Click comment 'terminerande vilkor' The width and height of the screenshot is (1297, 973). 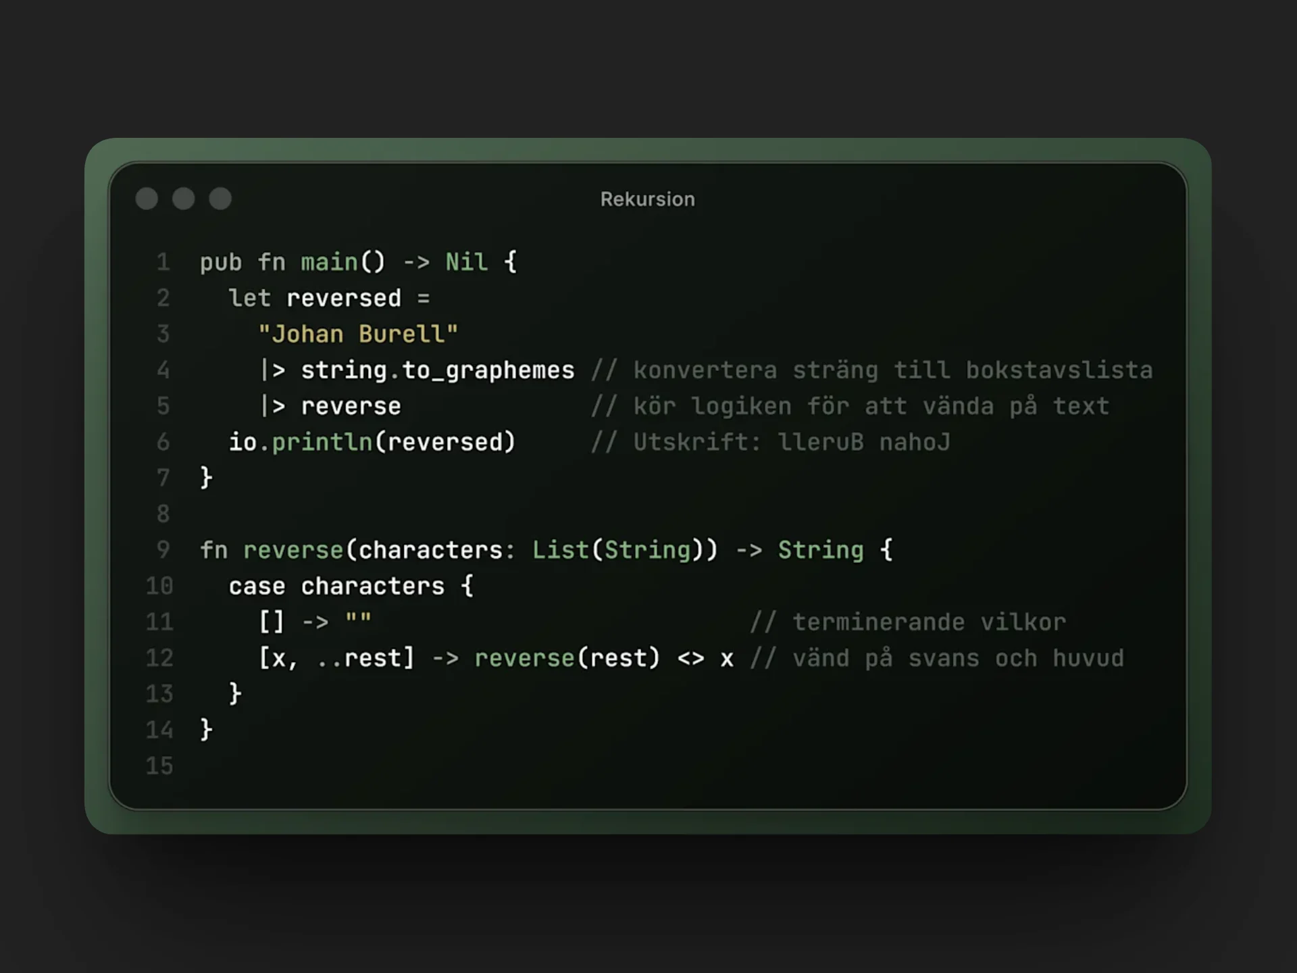click(x=929, y=622)
